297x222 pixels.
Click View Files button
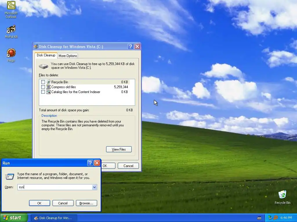click(x=119, y=149)
